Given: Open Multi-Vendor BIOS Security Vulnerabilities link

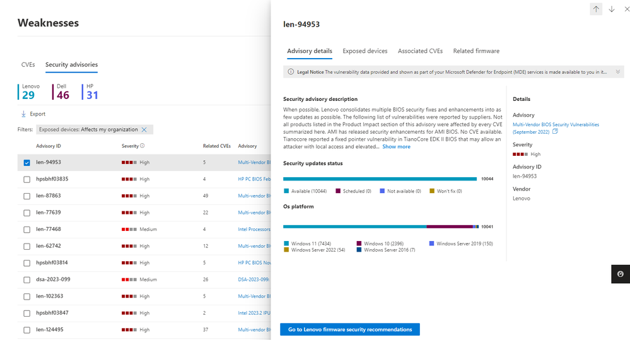Looking at the screenshot, I should point(556,128).
